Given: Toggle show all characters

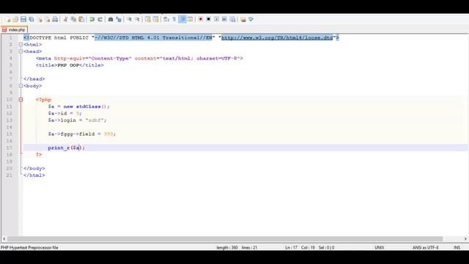Looking at the screenshot, I should 174,20.
